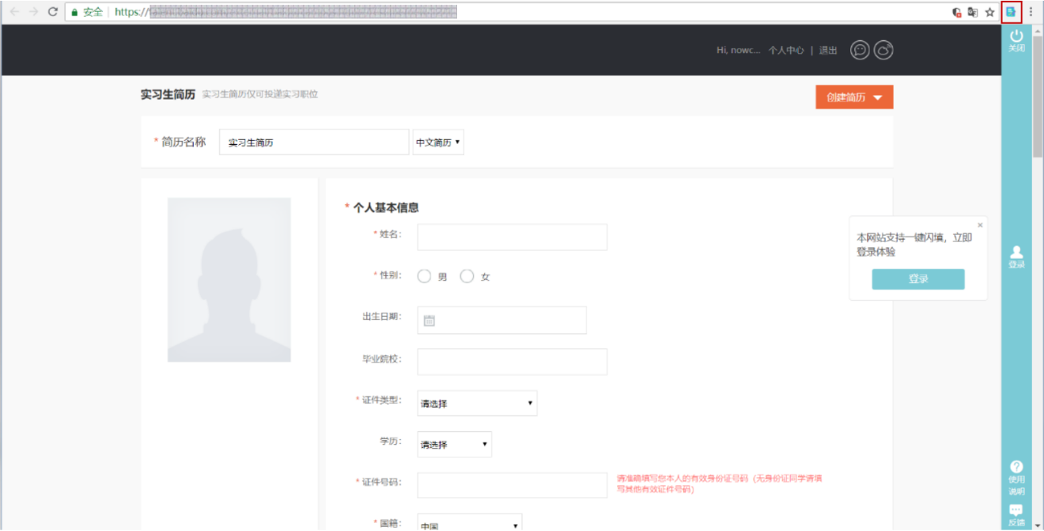Open the 中文简历 language dropdown
The width and height of the screenshot is (1044, 531).
point(438,142)
